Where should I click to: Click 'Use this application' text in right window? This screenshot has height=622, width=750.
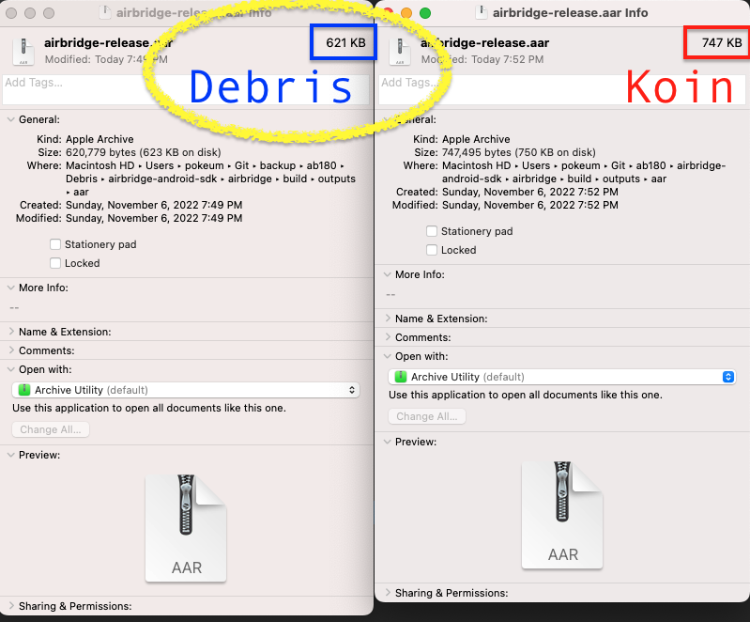(x=526, y=395)
